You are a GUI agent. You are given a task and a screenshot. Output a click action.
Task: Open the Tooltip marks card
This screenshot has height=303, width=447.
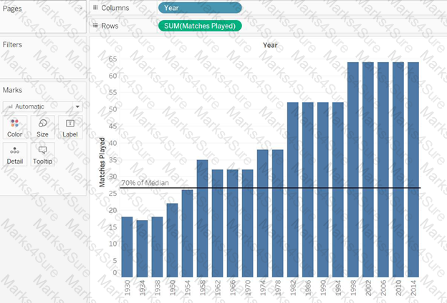pos(42,154)
